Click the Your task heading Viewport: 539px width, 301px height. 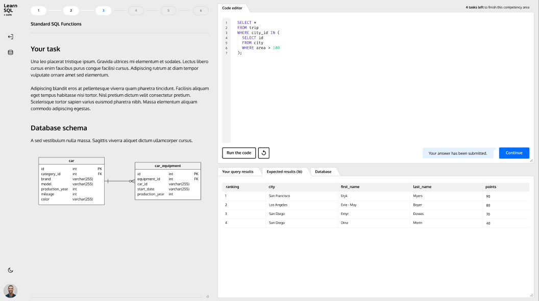[45, 49]
